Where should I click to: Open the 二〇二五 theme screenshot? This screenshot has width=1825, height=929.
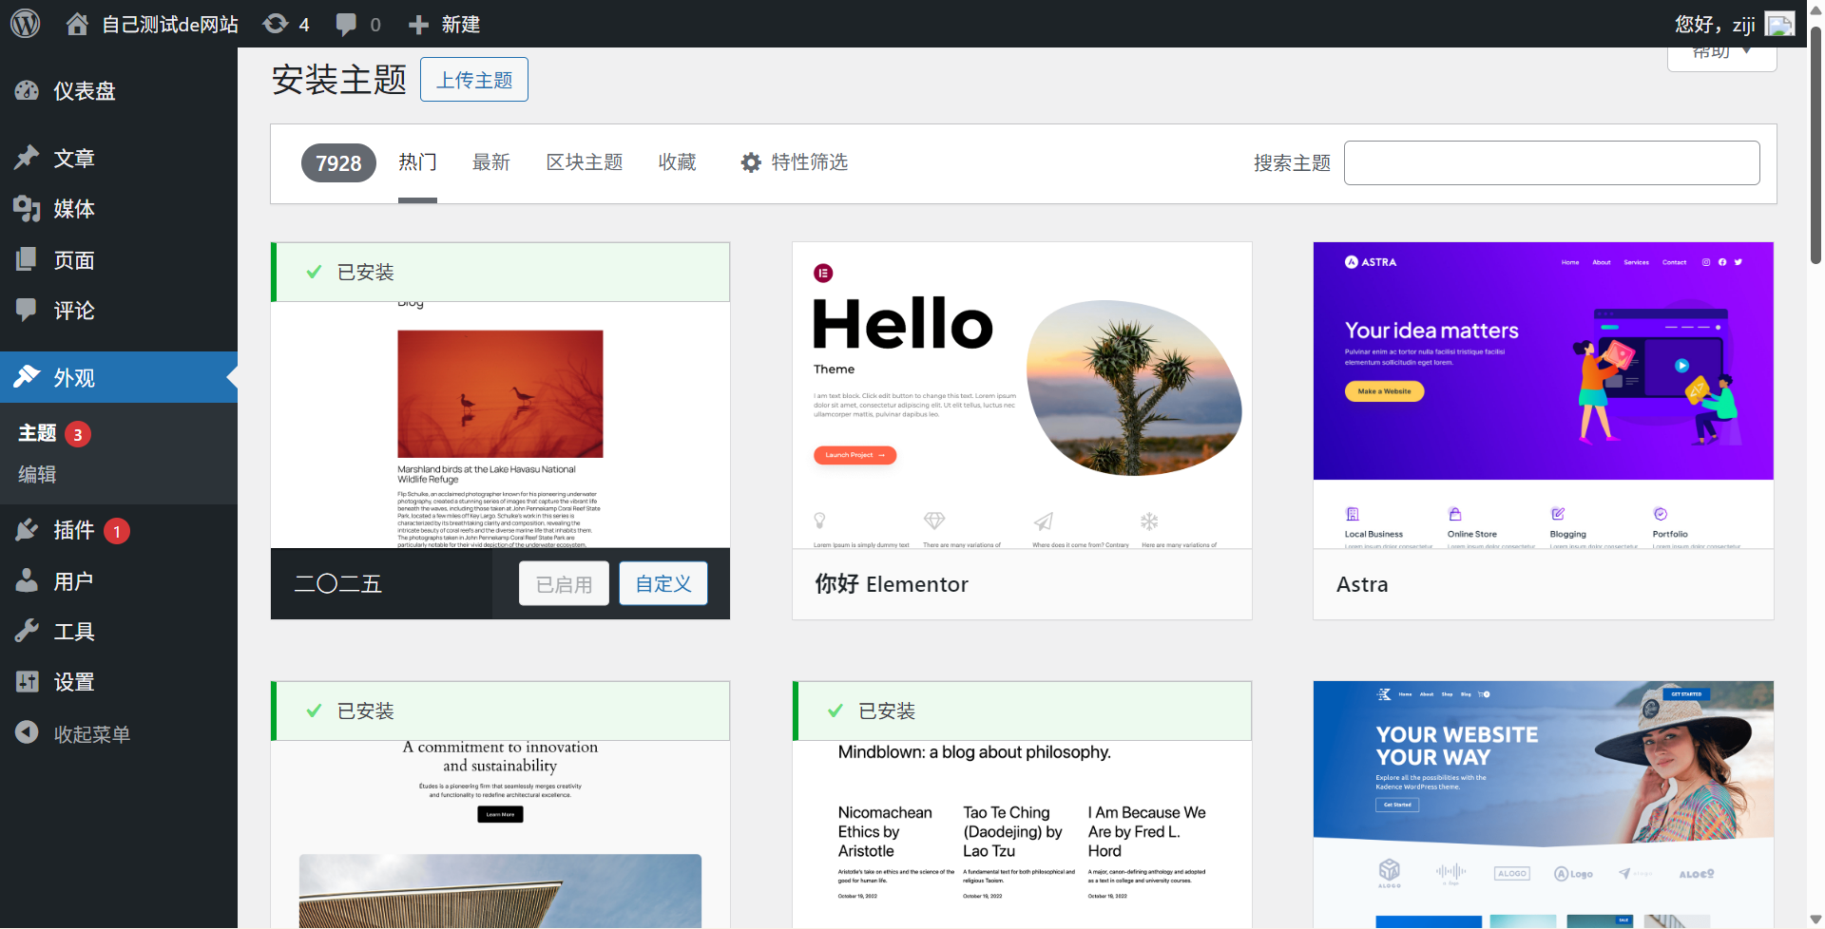point(500,425)
